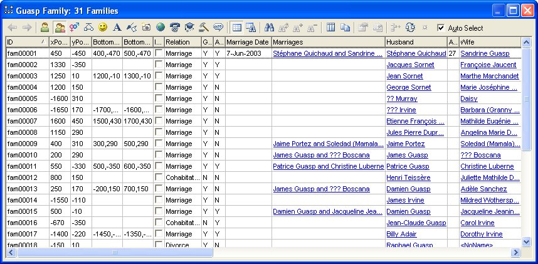
Task: Open the Sandrine Guasp wife link
Action: pyautogui.click(x=485, y=53)
